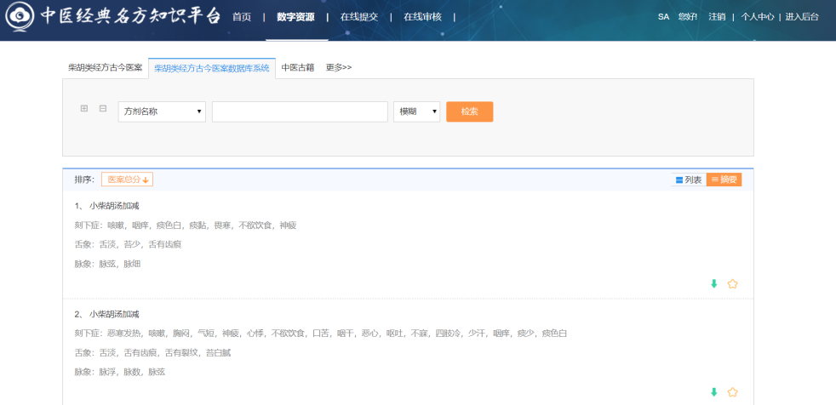Click the SA username in the header
This screenshot has height=405, width=836.
[663, 17]
